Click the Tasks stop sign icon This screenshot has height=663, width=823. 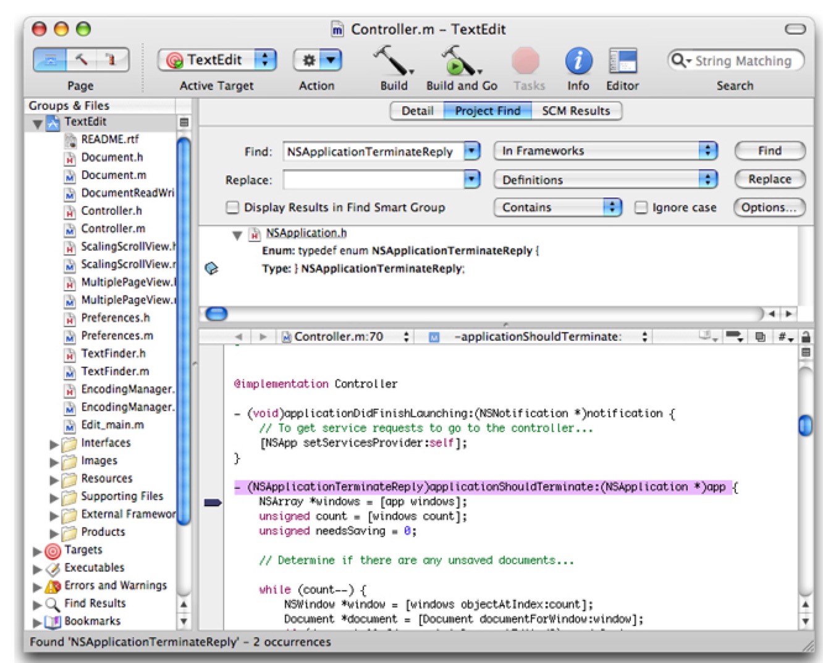click(x=526, y=61)
